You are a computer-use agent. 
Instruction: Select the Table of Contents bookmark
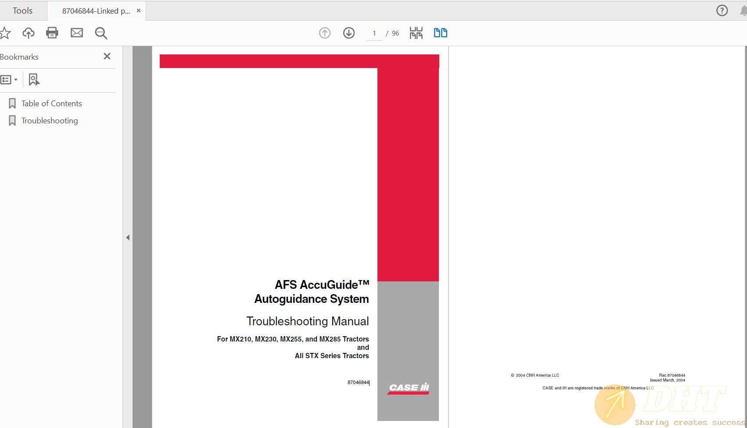51,103
